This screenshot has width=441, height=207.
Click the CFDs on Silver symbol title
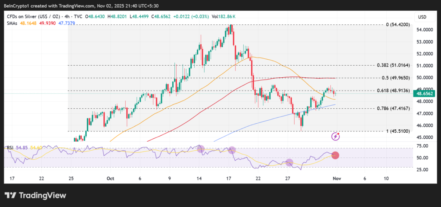[x=33, y=16]
